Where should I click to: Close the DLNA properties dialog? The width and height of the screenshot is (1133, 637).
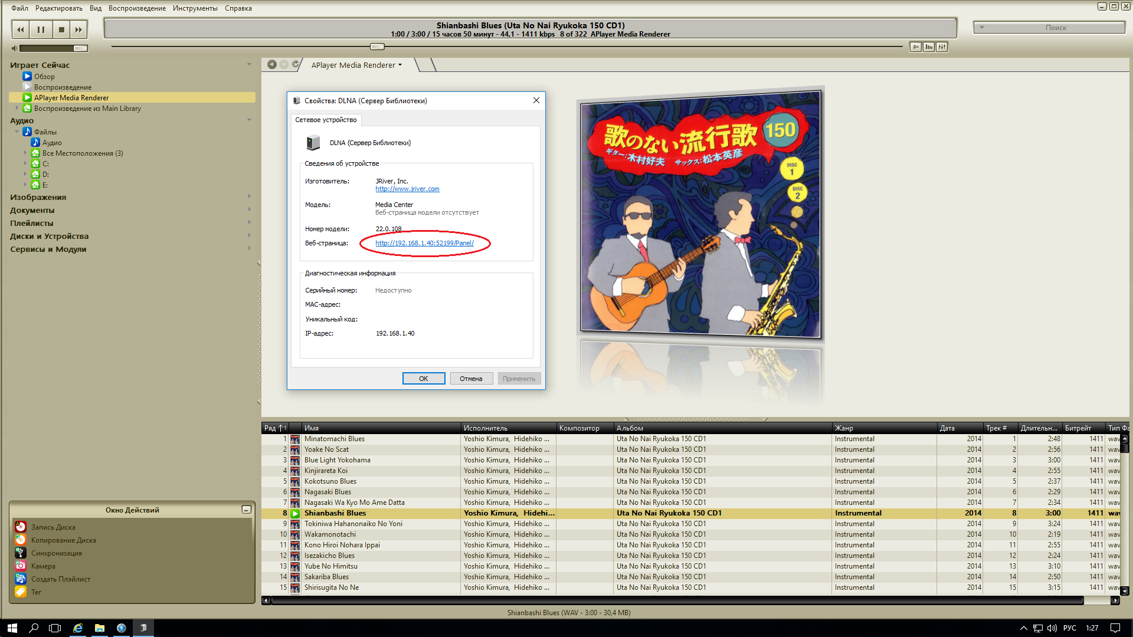click(536, 100)
